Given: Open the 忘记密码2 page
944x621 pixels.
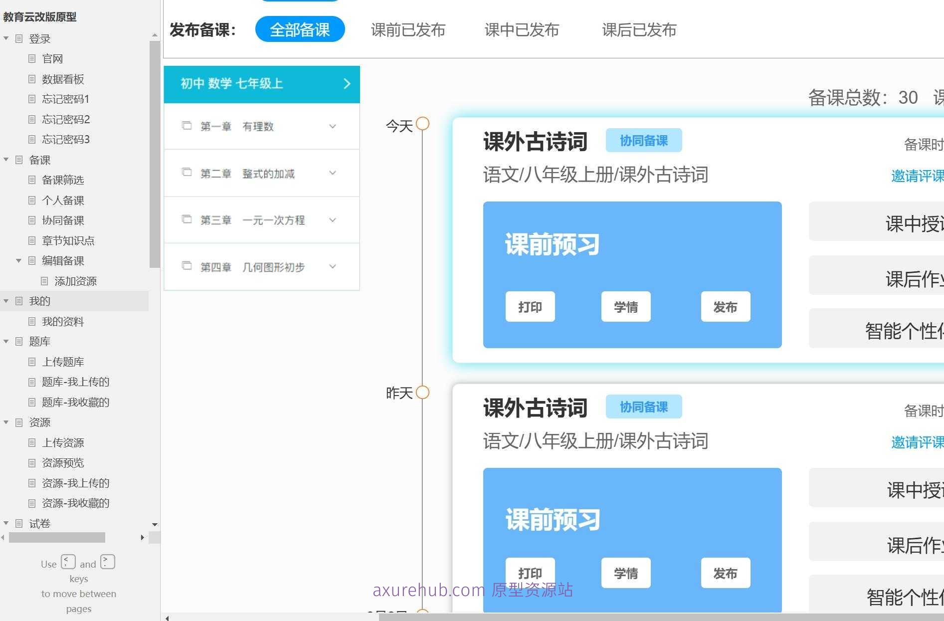Looking at the screenshot, I should [65, 119].
